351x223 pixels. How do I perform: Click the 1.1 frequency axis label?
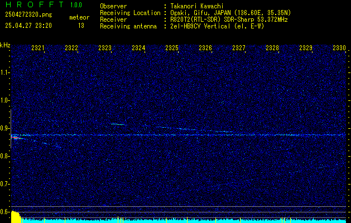tap(4, 72)
